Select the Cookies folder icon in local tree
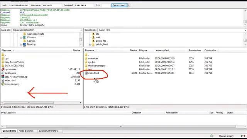The width and height of the screenshot is (247, 139). [x=25, y=41]
